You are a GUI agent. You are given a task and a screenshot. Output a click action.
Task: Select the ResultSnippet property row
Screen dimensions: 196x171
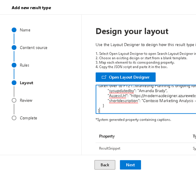(x=146, y=149)
